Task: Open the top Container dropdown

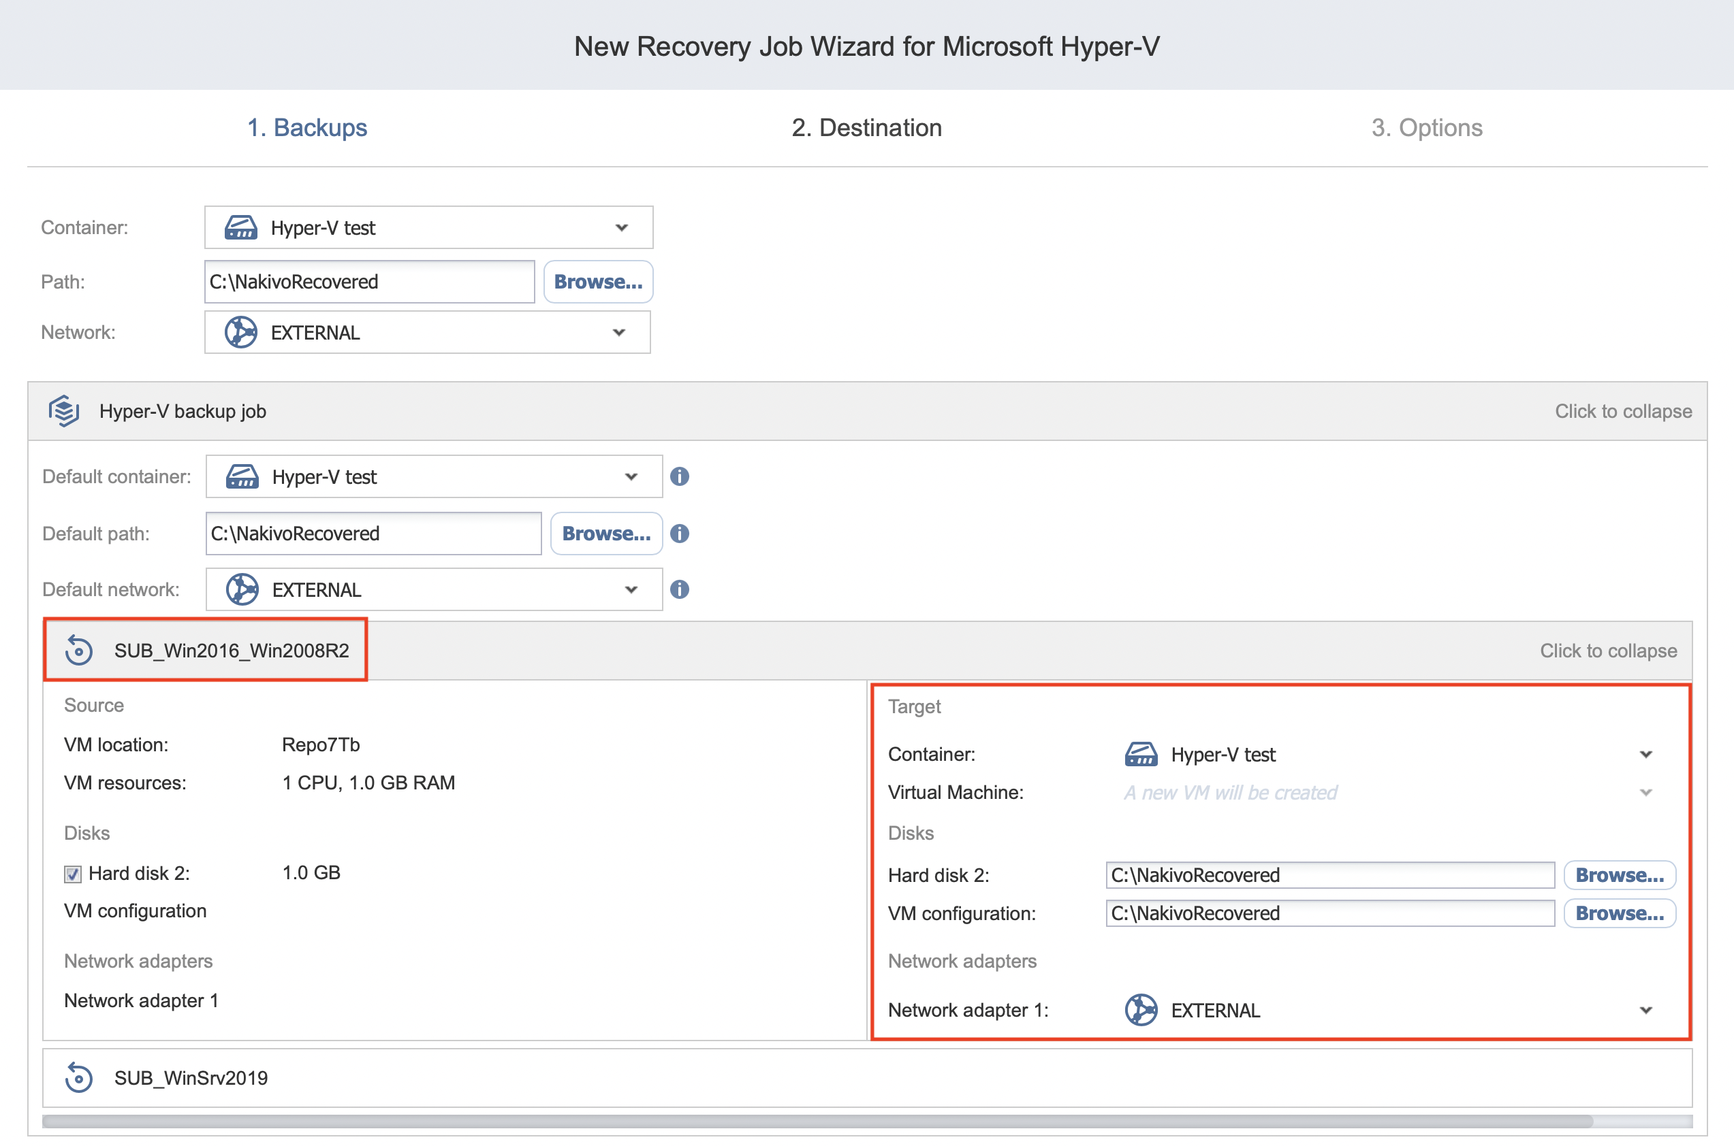Action: (428, 227)
